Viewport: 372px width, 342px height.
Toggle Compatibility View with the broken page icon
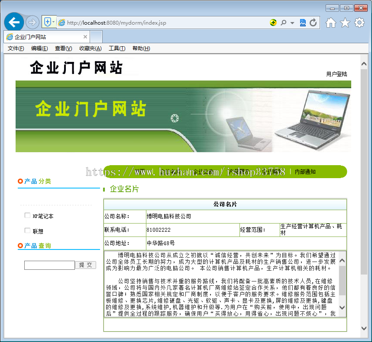[303, 22]
